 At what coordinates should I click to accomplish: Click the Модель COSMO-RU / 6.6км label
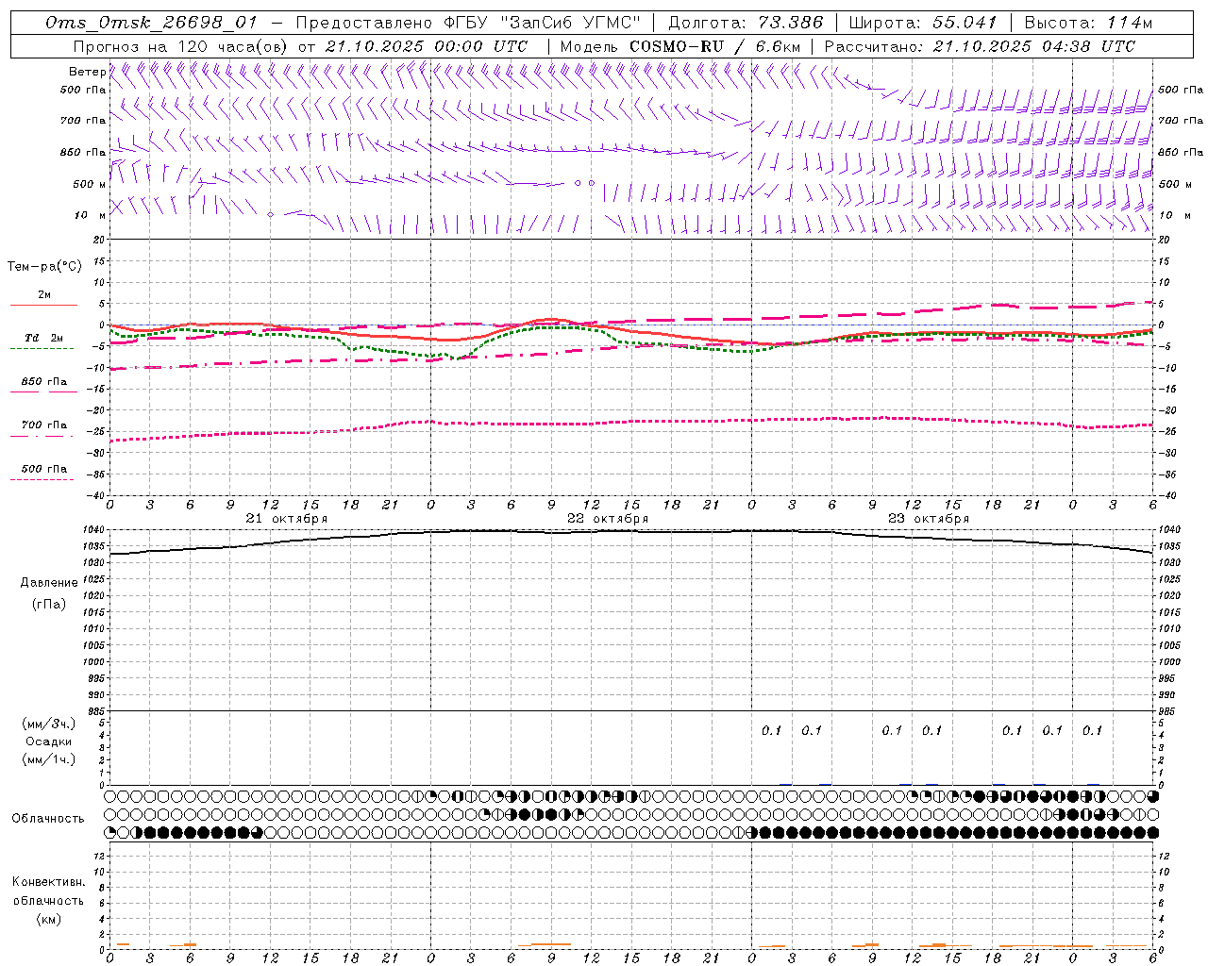click(x=680, y=46)
